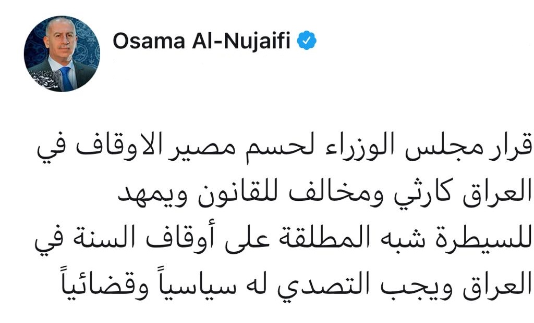
Task: Click the word "Osama" in the display name
Action: (x=149, y=41)
